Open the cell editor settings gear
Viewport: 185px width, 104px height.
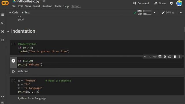165,57
